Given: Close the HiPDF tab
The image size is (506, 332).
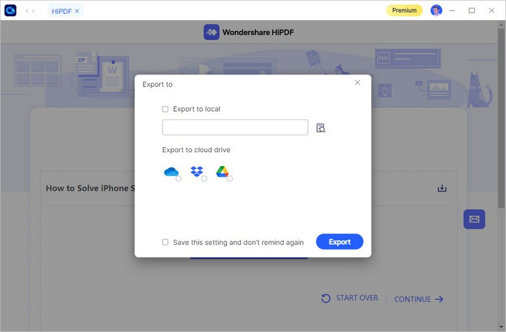Looking at the screenshot, I should (x=77, y=11).
